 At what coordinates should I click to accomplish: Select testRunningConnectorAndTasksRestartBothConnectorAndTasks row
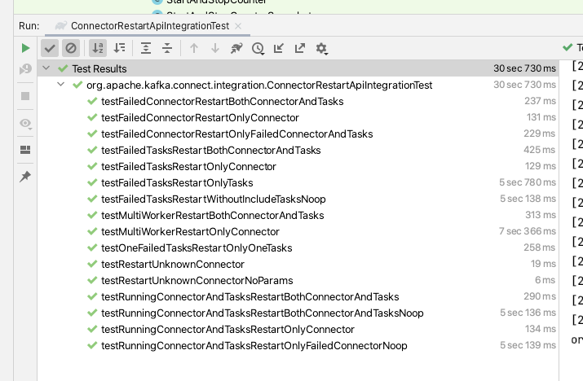pyautogui.click(x=298, y=297)
